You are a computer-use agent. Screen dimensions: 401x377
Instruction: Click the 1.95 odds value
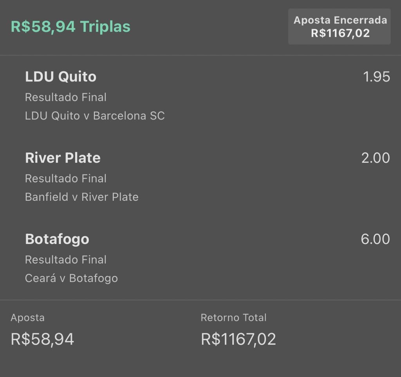[x=376, y=77]
